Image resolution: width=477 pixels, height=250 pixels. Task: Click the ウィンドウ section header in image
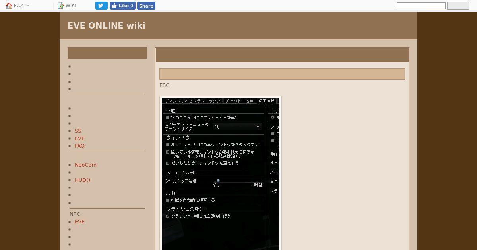[178, 137]
